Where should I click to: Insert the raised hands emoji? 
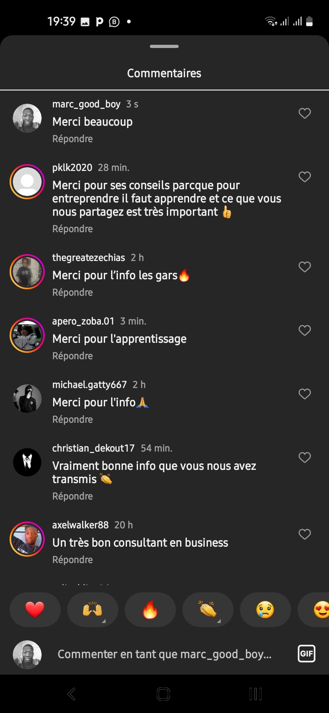click(92, 610)
